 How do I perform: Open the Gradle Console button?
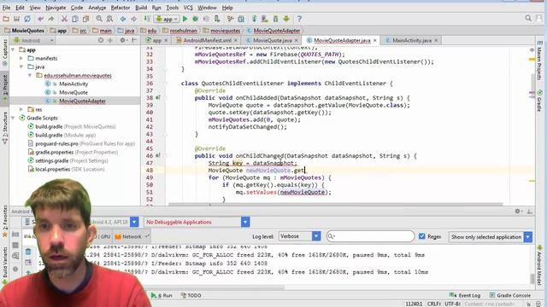tap(510, 296)
